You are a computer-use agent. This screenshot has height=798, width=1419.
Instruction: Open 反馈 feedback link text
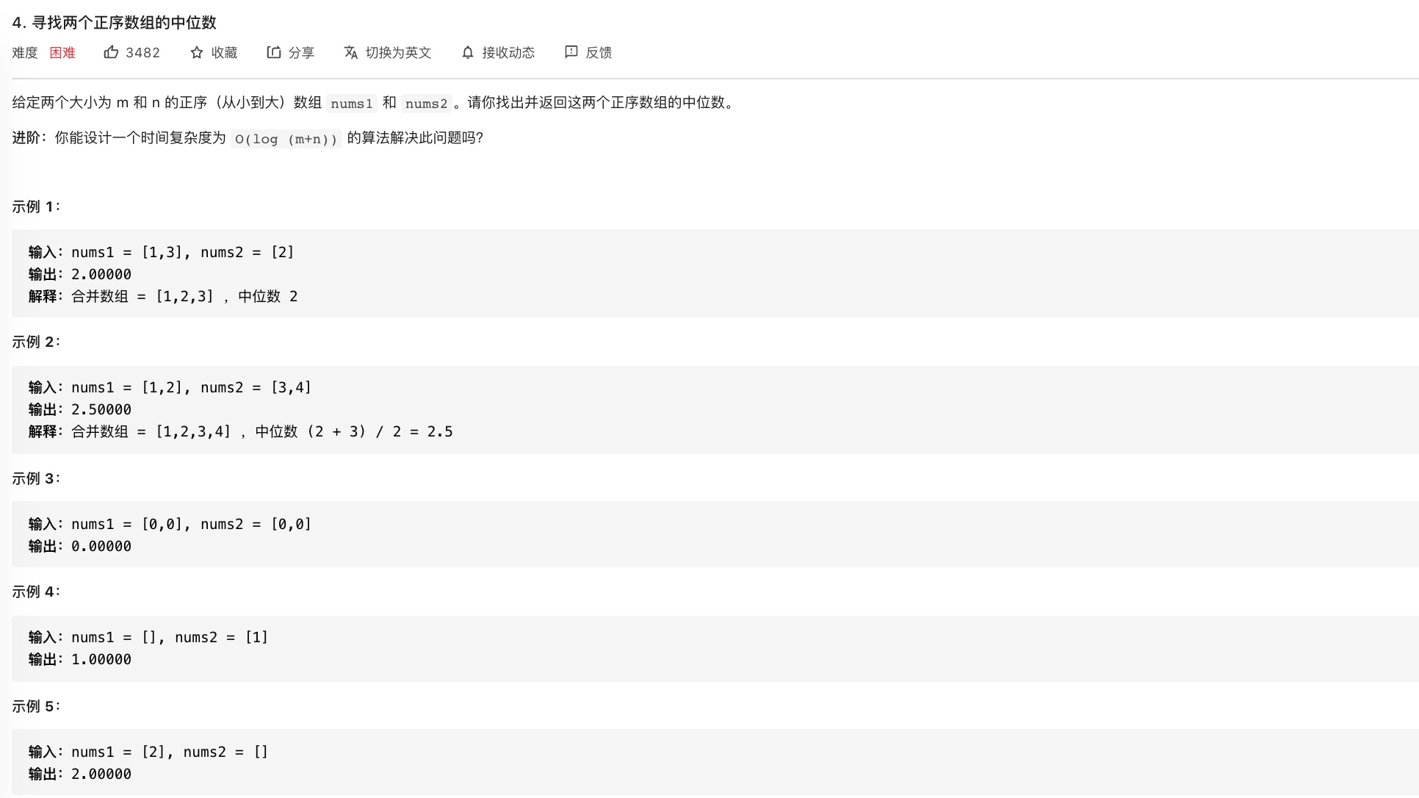pos(599,53)
